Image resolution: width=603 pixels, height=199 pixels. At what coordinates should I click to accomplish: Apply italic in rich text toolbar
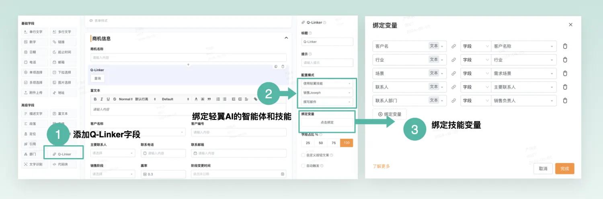(102, 99)
